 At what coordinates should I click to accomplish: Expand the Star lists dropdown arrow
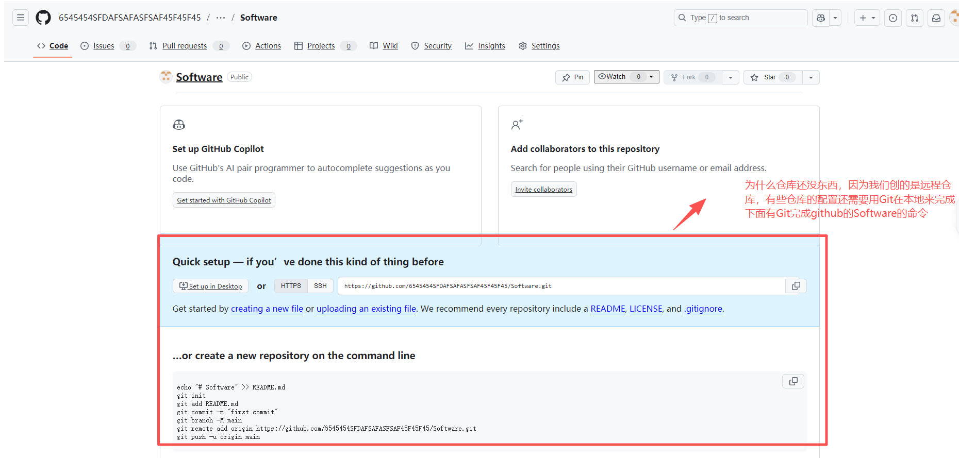pyautogui.click(x=811, y=77)
